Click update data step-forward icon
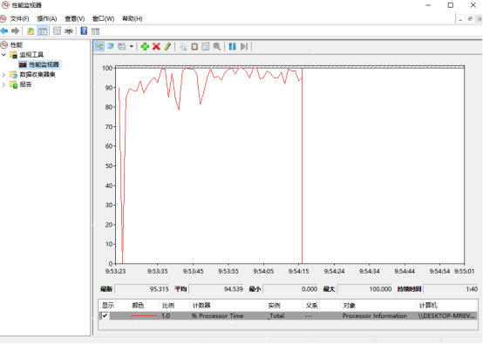 point(243,46)
